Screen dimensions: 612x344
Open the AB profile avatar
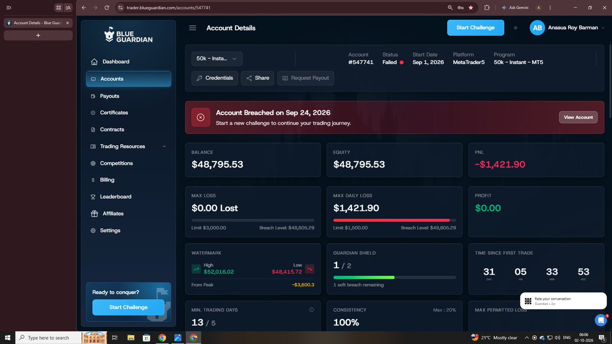pyautogui.click(x=538, y=28)
